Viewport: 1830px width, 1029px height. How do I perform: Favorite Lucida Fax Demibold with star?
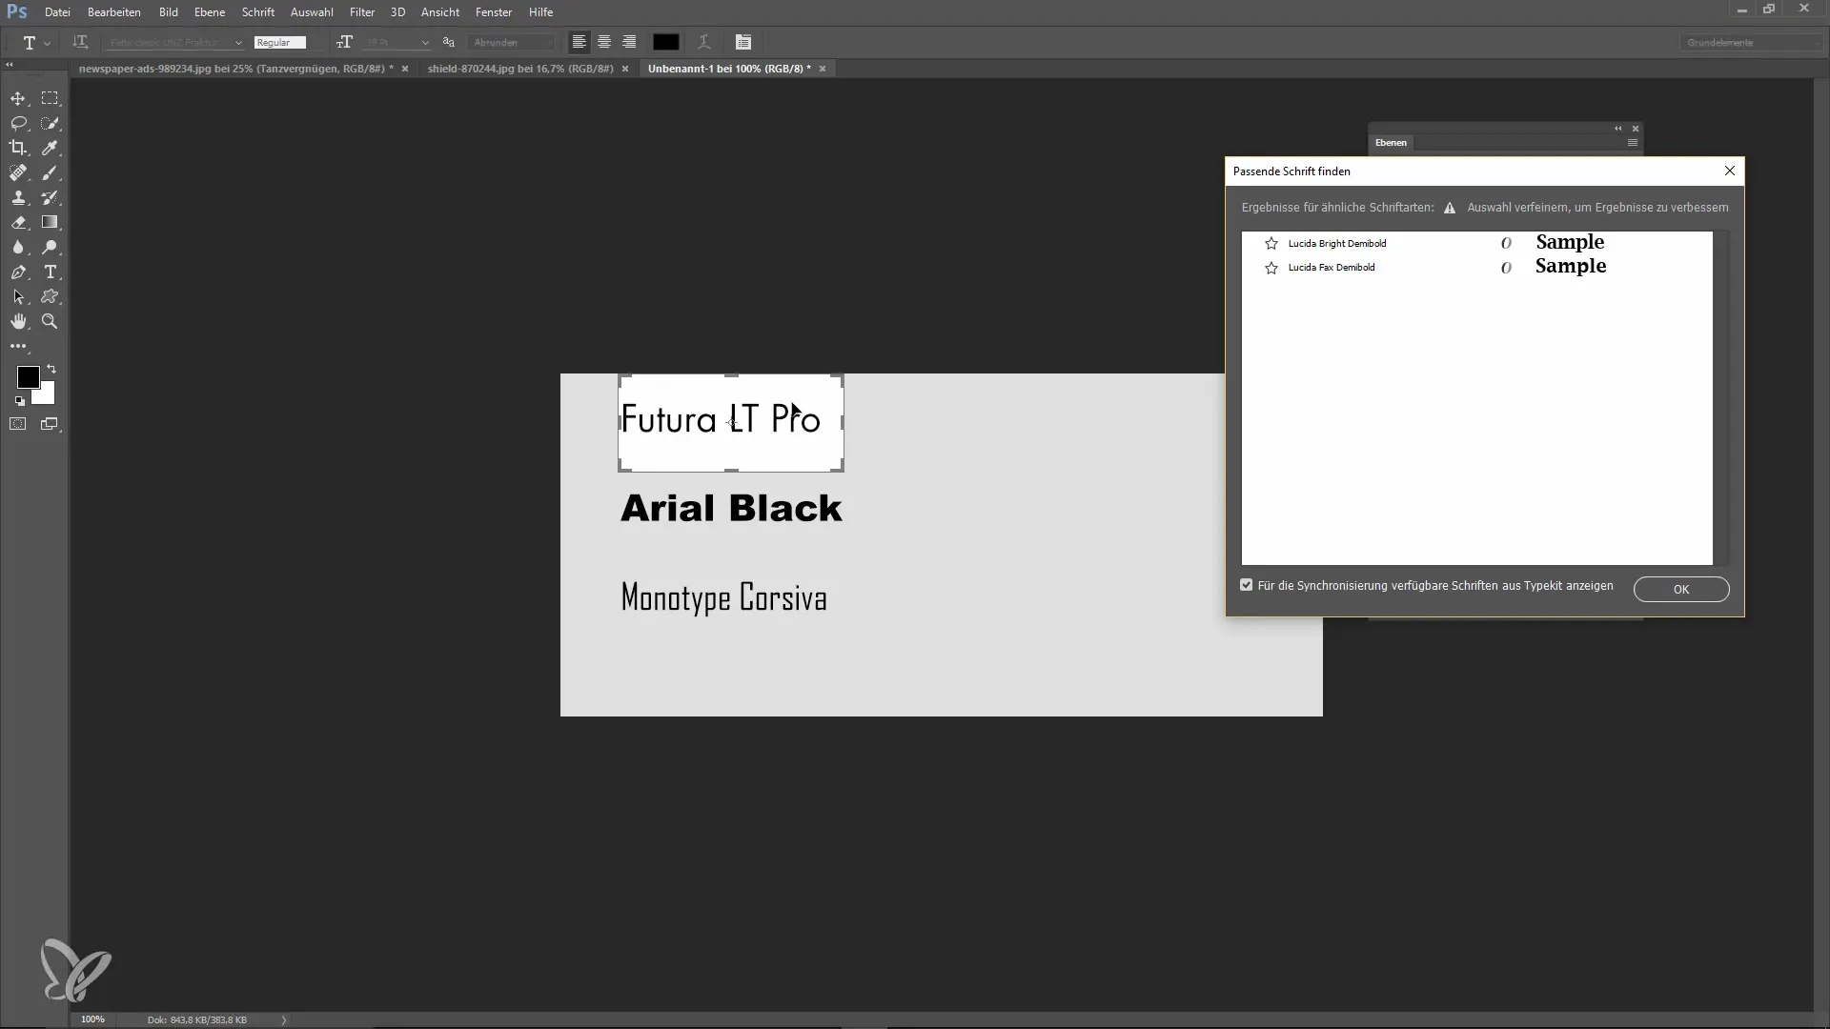(x=1271, y=268)
